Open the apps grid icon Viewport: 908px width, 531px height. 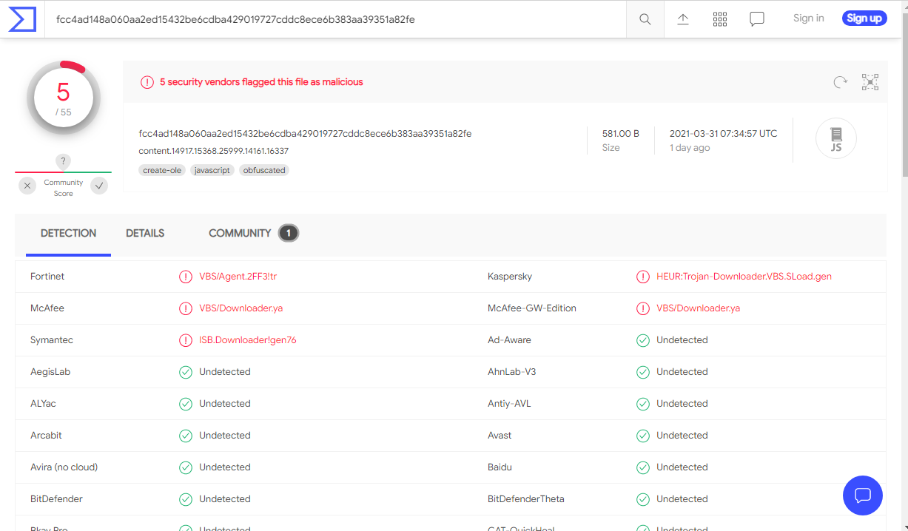pos(720,19)
